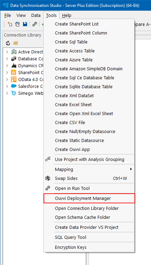Click the gears icon beside Open in Run Tool
Image resolution: width=151 pixels, height=265 pixels.
pyautogui.click(x=48, y=188)
